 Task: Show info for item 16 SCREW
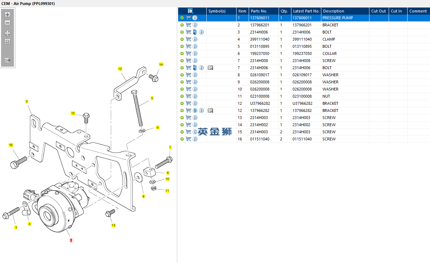tap(195, 139)
